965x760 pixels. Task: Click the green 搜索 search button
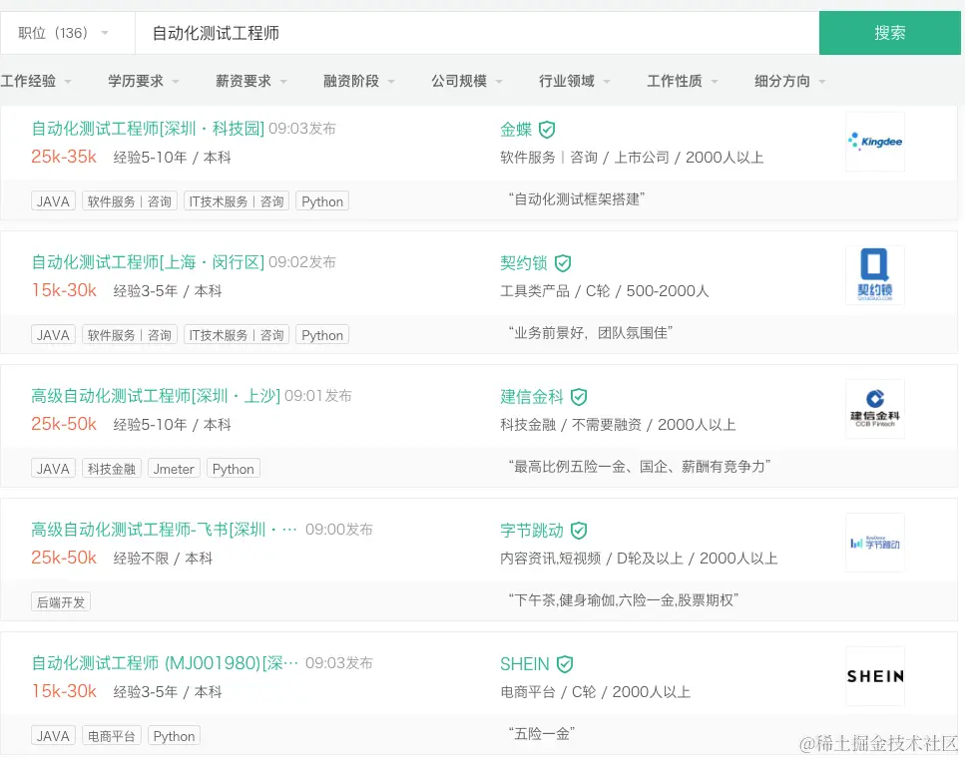click(x=889, y=33)
